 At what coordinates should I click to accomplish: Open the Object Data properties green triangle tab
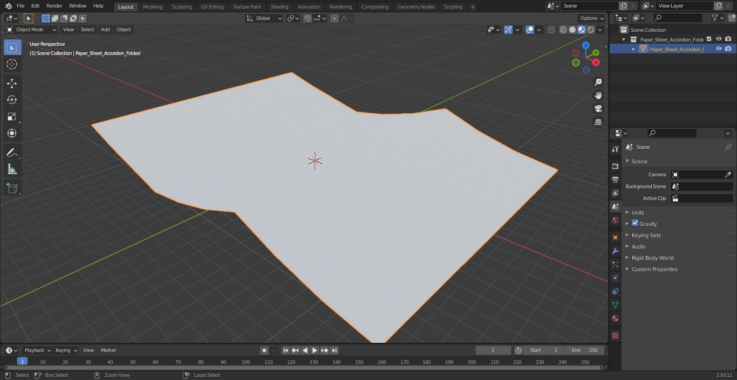click(x=615, y=305)
